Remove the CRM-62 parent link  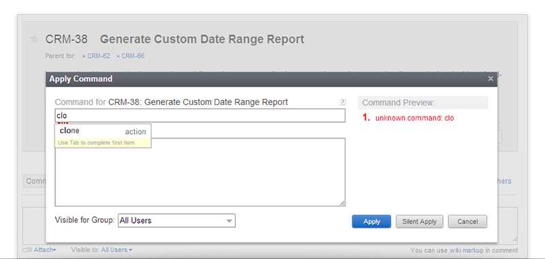tap(84, 57)
